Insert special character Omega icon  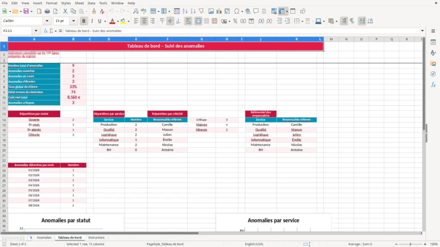tap(237, 11)
